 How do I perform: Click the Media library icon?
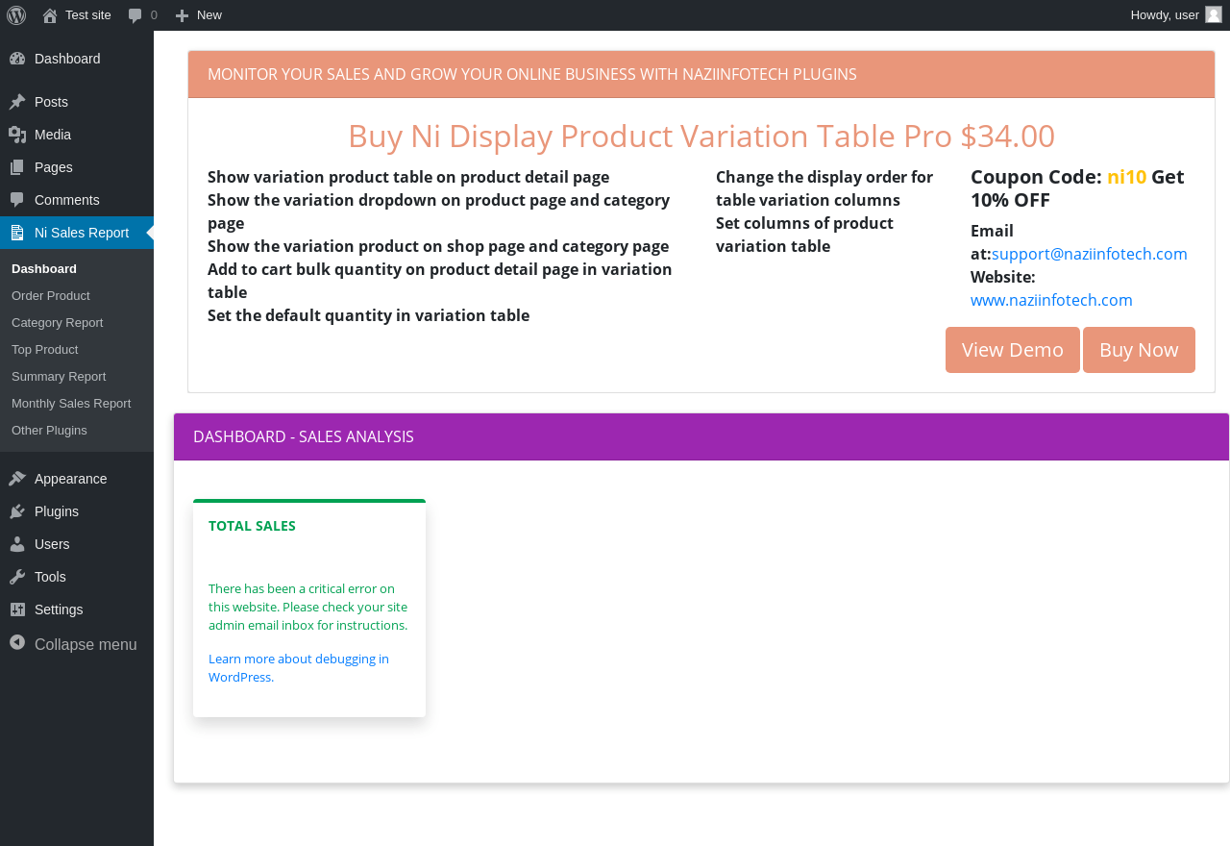[x=17, y=135]
